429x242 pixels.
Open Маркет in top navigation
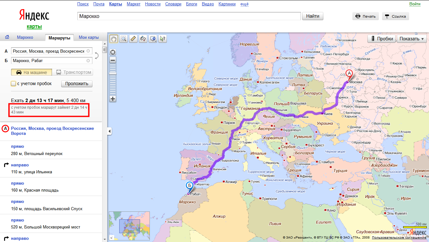click(134, 4)
